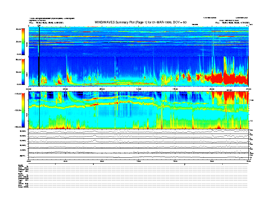
Task: Click the topmost dotted line plot row
Action: coord(139,131)
